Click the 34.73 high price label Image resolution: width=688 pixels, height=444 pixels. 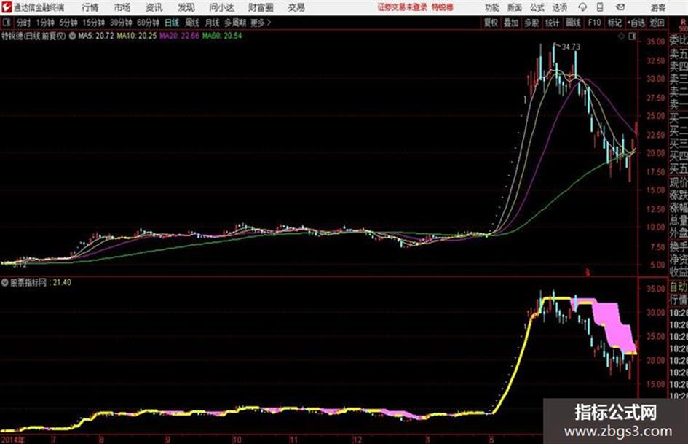click(x=570, y=47)
